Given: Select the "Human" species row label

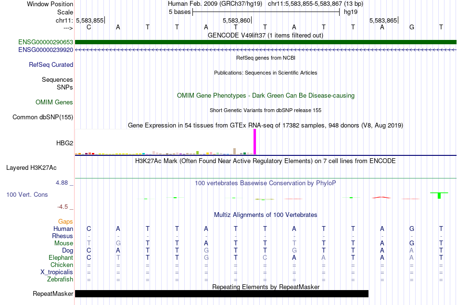Looking at the screenshot, I should click(x=63, y=229).
